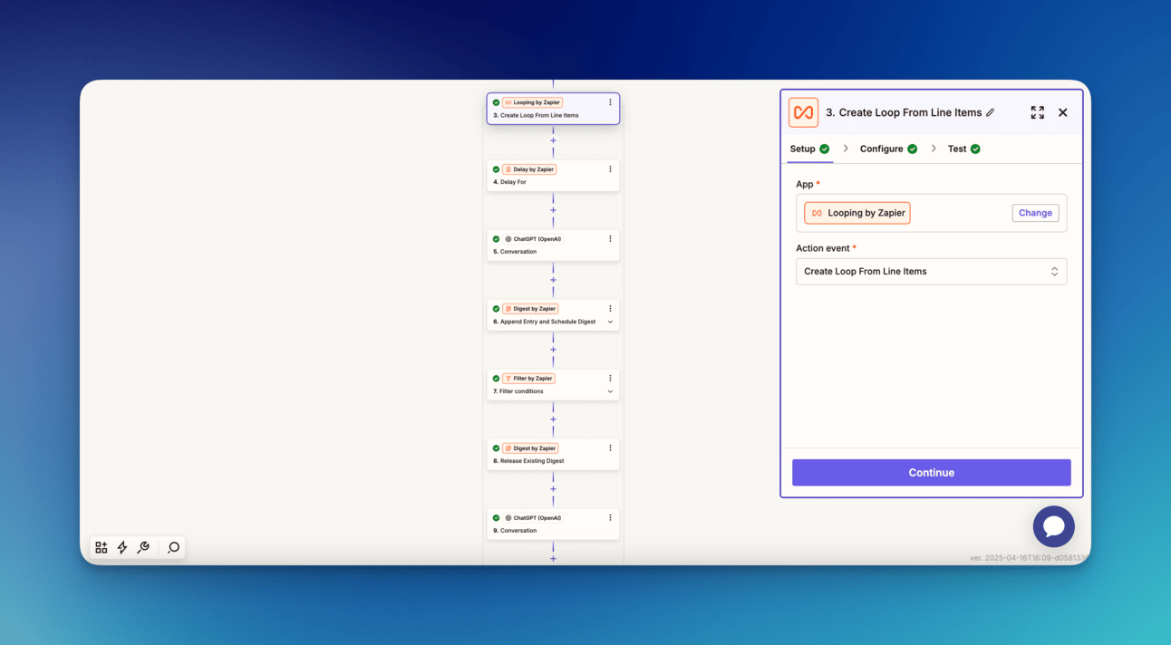Image resolution: width=1171 pixels, height=645 pixels.
Task: Rename step using the pencil icon
Action: point(991,112)
